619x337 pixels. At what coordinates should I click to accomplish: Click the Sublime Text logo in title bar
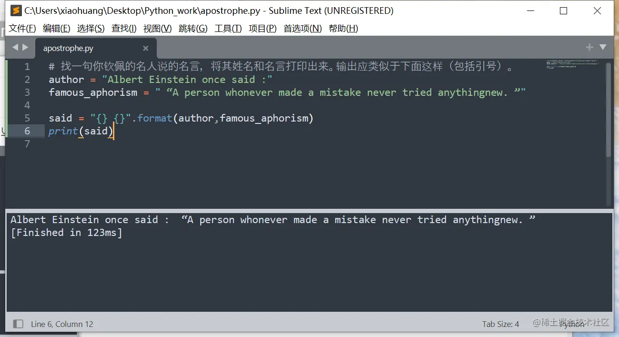coord(16,10)
